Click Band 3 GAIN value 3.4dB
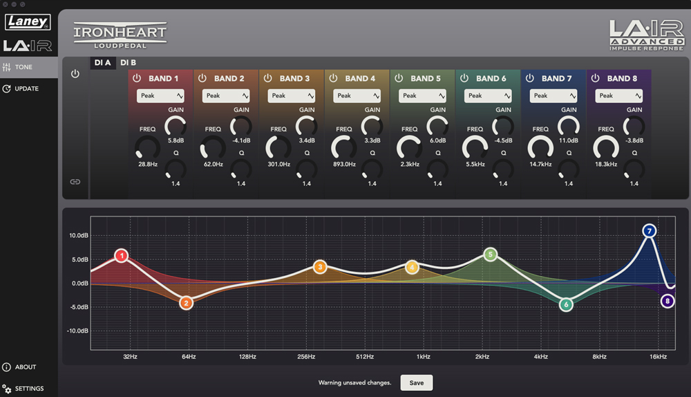The image size is (691, 397). 307,140
